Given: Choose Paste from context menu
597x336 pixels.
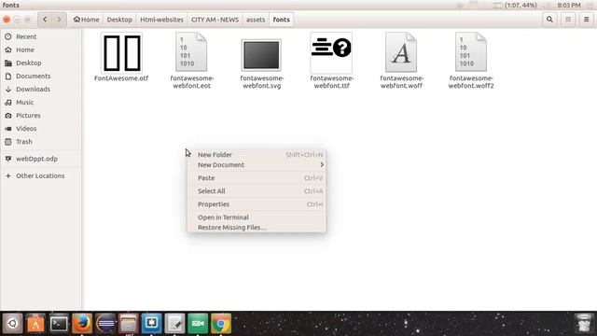Looking at the screenshot, I should 257,178.
